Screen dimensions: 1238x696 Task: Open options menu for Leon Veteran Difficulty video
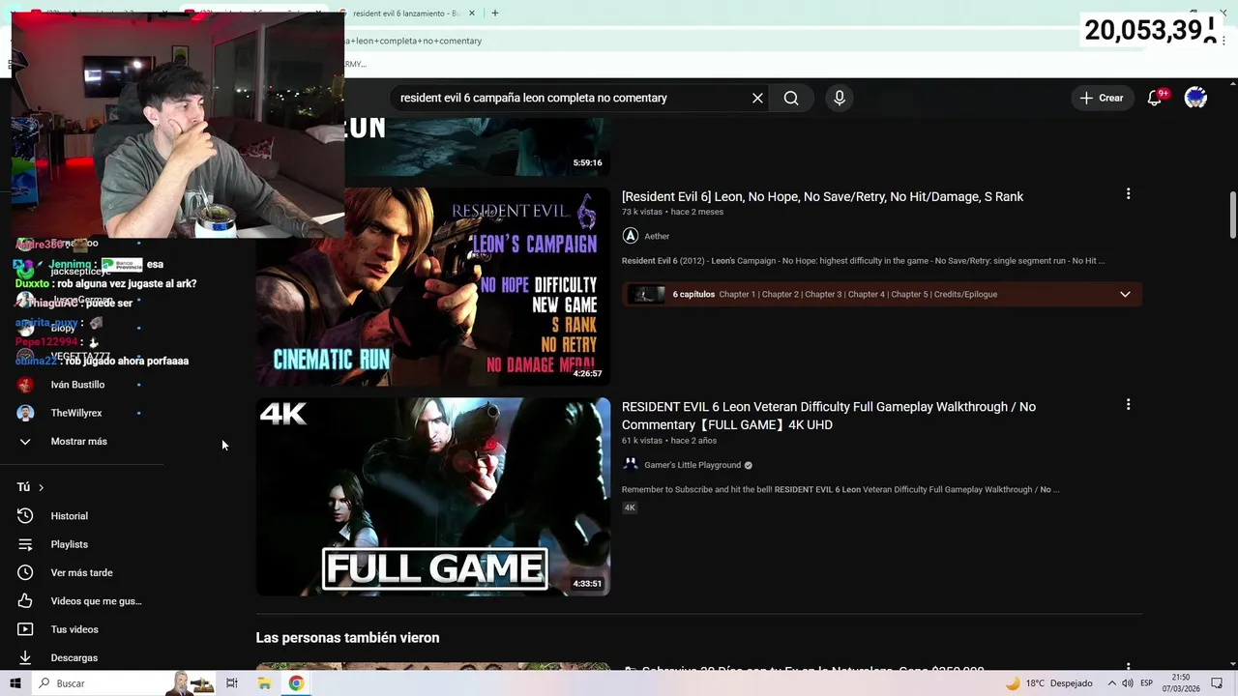point(1128,405)
